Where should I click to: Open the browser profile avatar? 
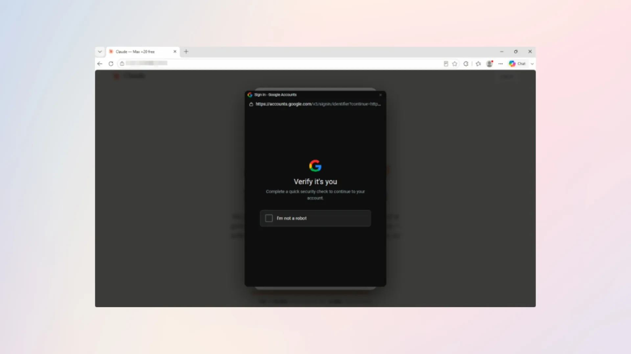coord(489,64)
